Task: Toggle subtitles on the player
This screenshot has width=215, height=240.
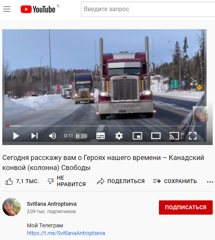Action: (101, 136)
